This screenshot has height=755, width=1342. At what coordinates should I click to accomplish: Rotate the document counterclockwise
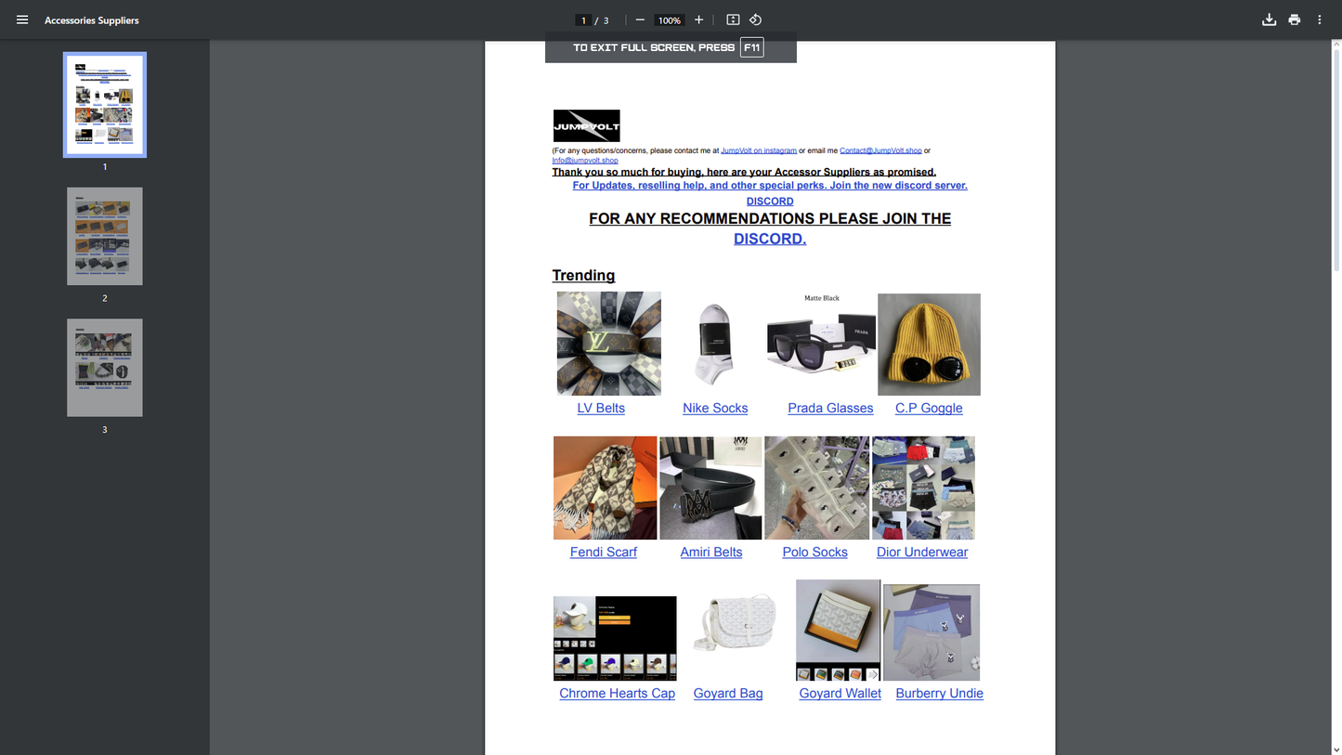pos(756,20)
